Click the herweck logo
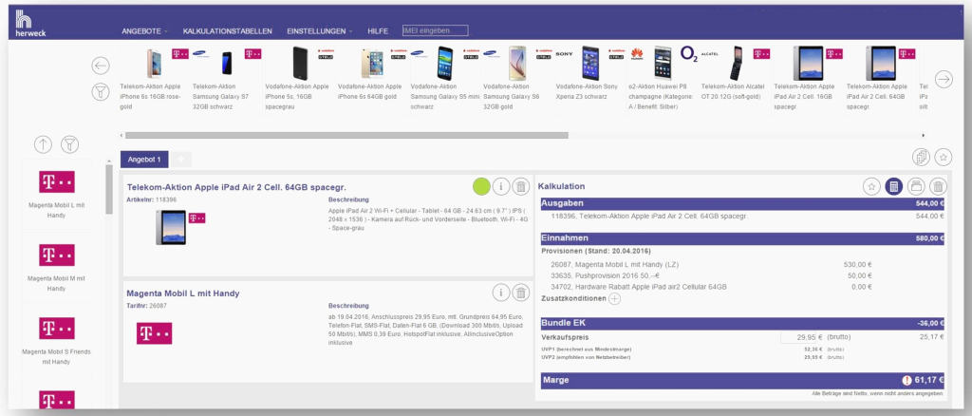Viewport: 972px width, 416px height. coord(30,24)
